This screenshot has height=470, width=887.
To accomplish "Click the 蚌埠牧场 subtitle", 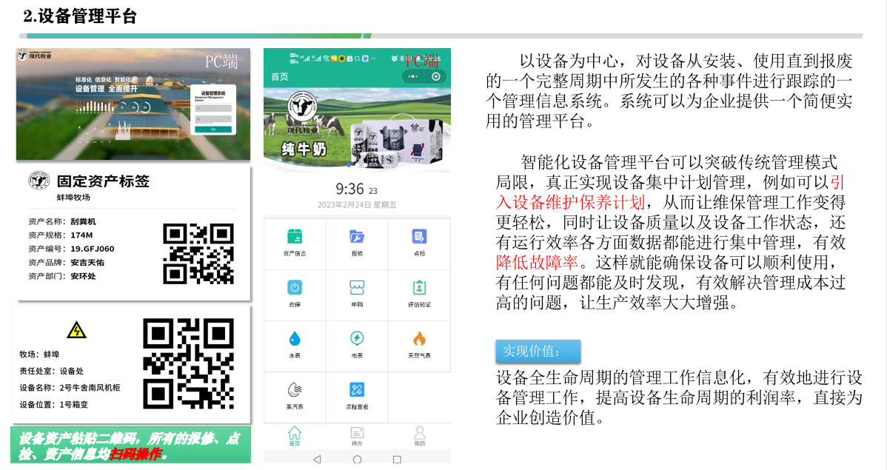I will point(73,198).
